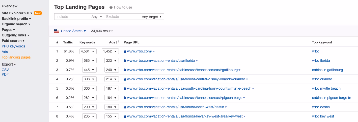This screenshot has width=358, height=122.
Task: Click the 34,936 results count
Action: coord(102,31)
